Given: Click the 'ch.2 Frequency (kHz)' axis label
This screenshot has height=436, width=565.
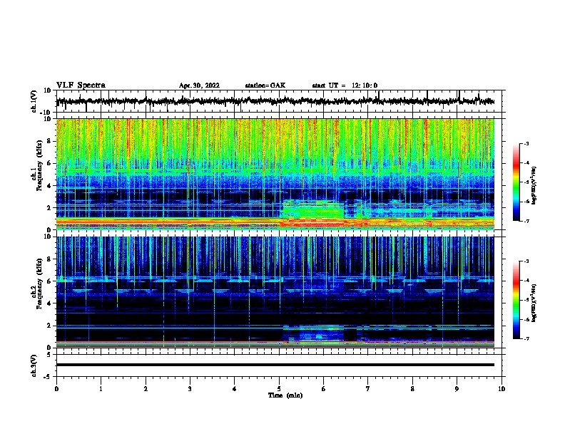Looking at the screenshot, I should (x=36, y=284).
